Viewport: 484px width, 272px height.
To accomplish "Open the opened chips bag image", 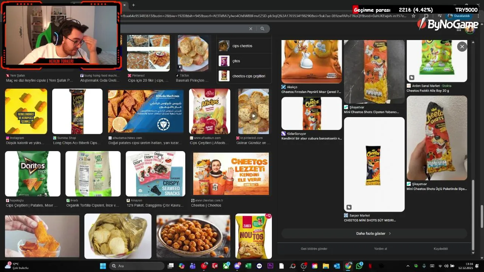I will [118, 236].
